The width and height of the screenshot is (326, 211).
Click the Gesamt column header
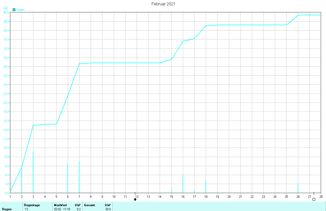point(89,205)
